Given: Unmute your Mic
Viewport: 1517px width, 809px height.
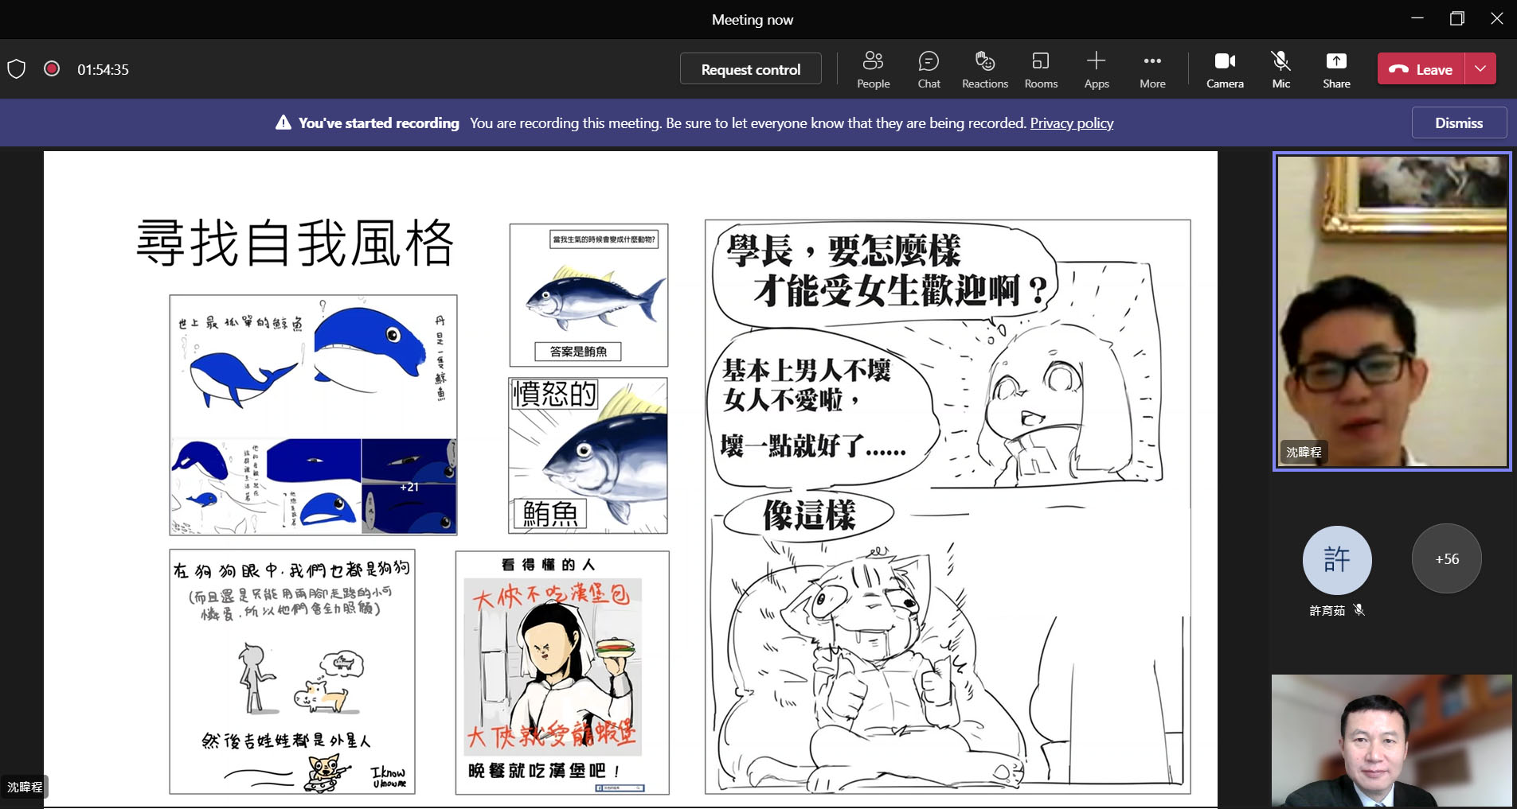Looking at the screenshot, I should [1279, 68].
